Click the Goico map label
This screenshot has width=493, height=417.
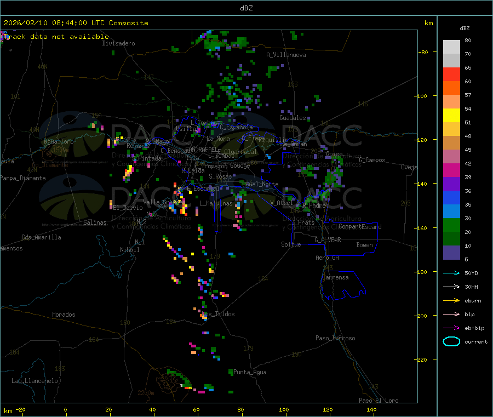pos(334,154)
